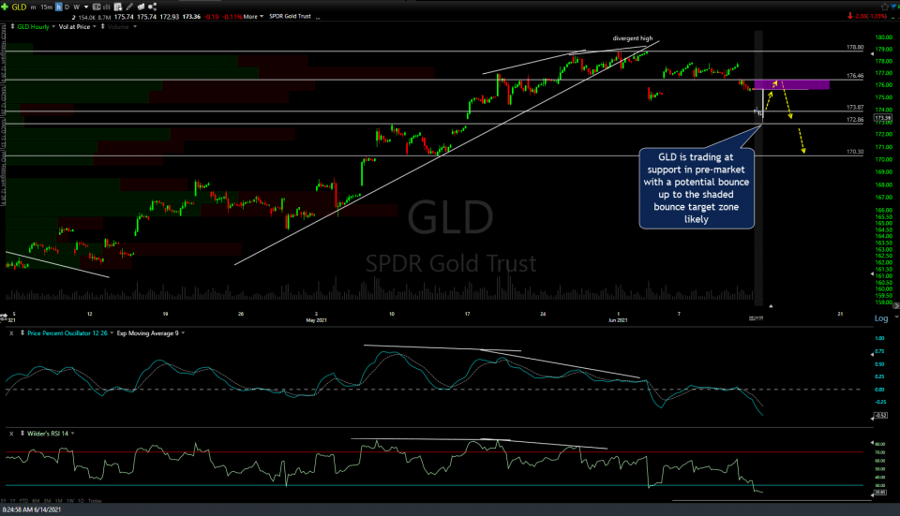Close the Wilder's RSI panel
This screenshot has width=900, height=516.
(x=11, y=434)
